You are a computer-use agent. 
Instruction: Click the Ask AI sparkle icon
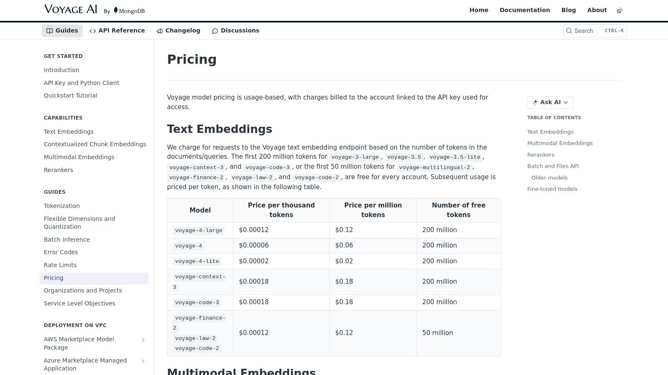[535, 102]
